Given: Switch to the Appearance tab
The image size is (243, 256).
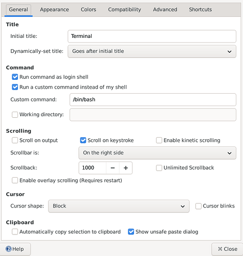Looking at the screenshot, I should coord(54,10).
